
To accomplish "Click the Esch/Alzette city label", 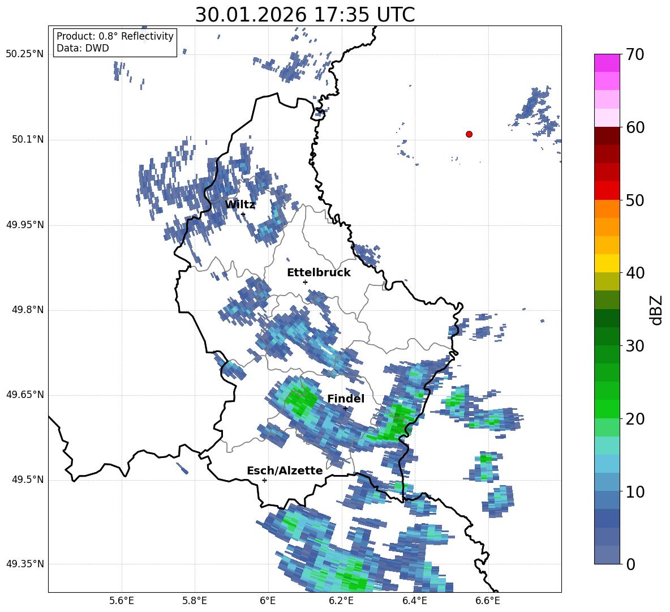I will click(x=285, y=470).
